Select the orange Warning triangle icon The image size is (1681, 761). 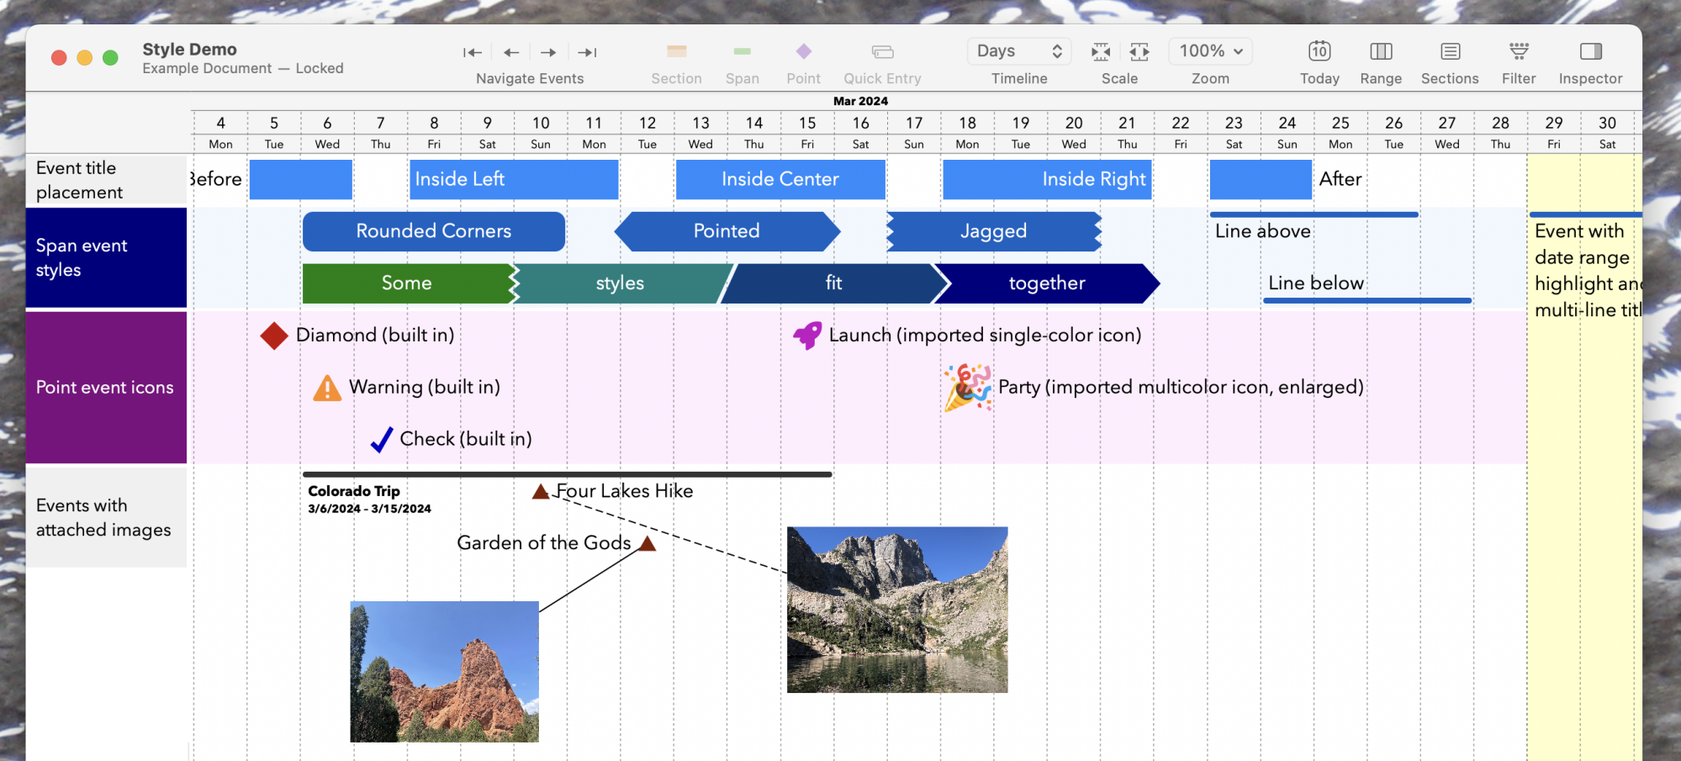click(327, 388)
